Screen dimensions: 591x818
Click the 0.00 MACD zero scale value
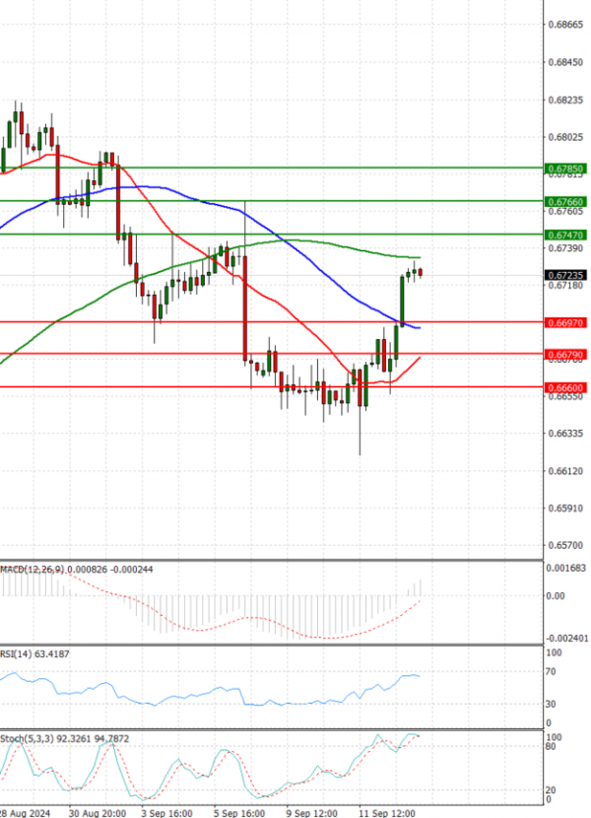555,596
